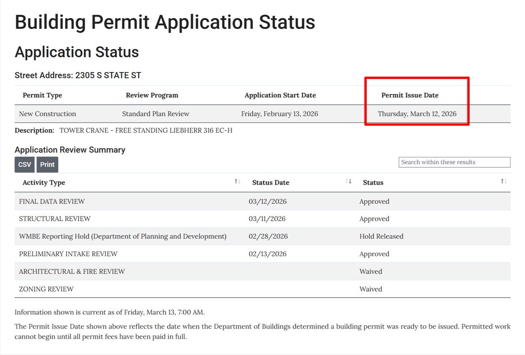Select the 02/13/2026 status date cell
Viewport: 525px width, 355px height.
[268, 254]
